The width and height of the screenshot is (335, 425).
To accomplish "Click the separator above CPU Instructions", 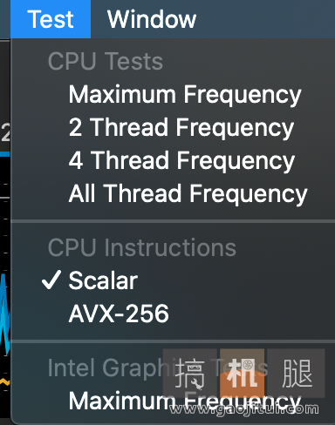I will 173,221.
